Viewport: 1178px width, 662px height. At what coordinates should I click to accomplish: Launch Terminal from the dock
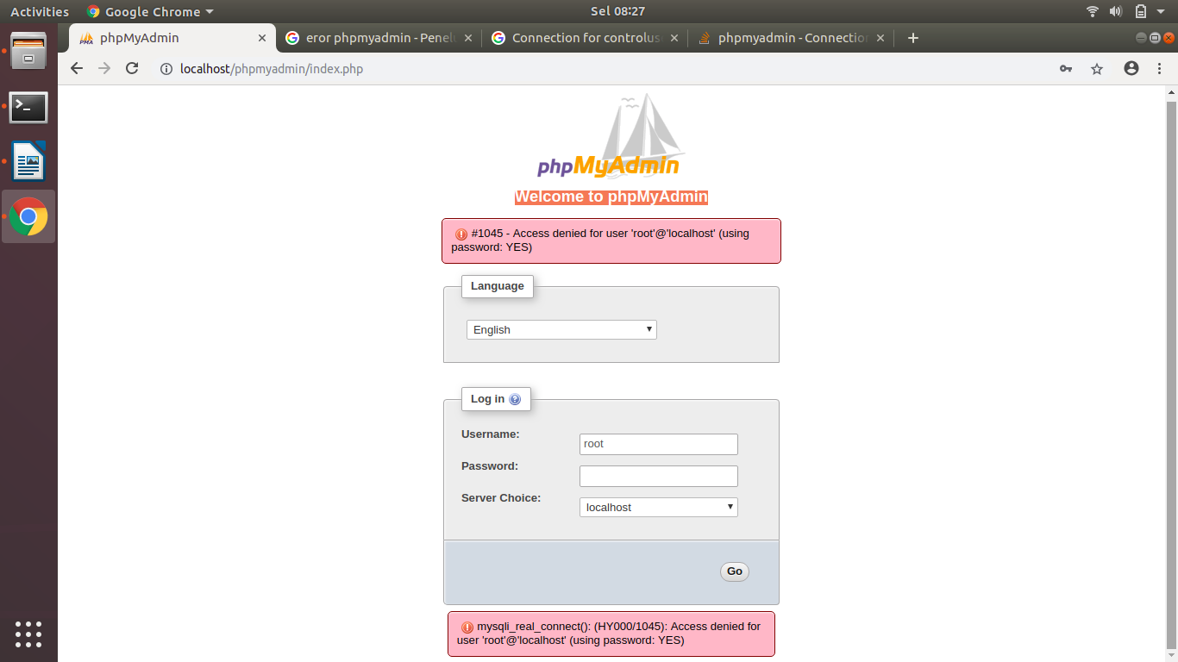tap(28, 107)
